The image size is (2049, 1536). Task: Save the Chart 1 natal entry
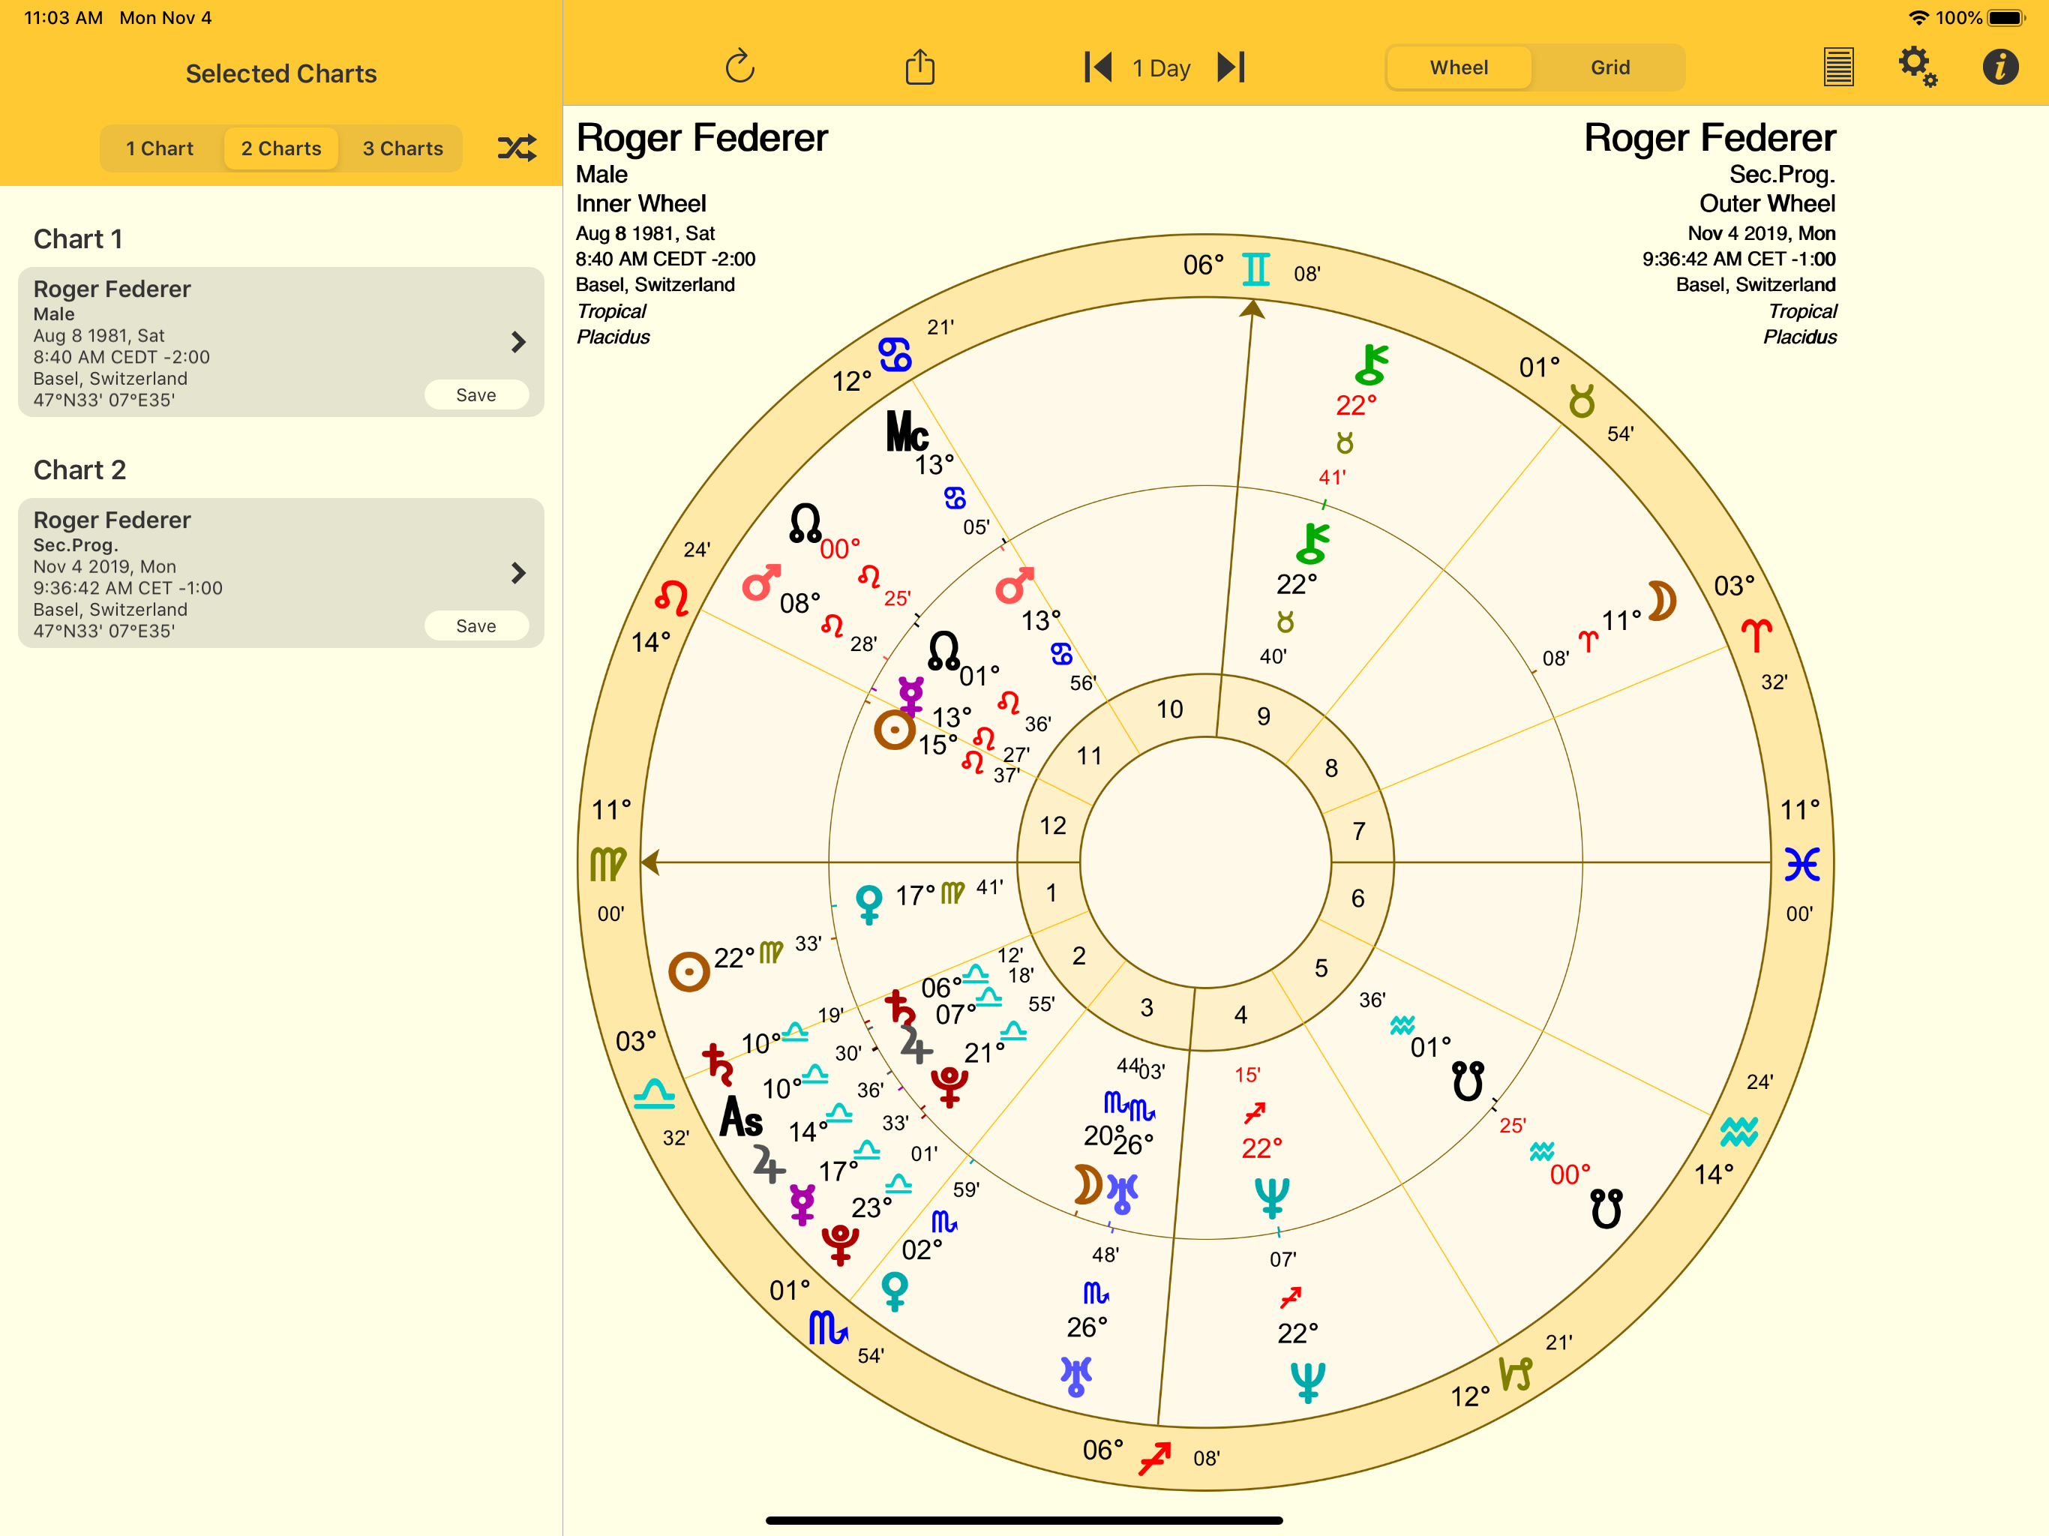tap(475, 394)
